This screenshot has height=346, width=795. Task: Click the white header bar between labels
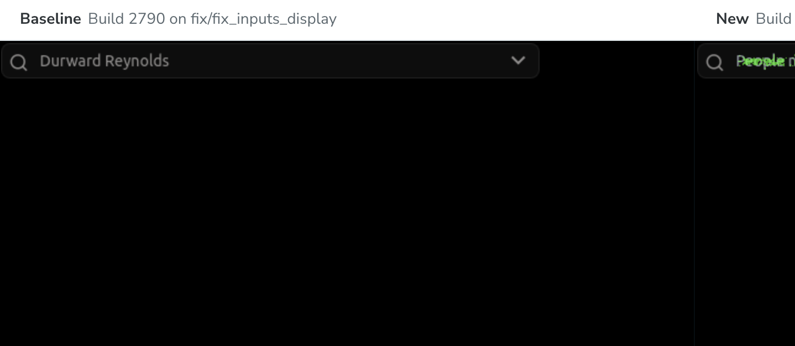click(525, 19)
